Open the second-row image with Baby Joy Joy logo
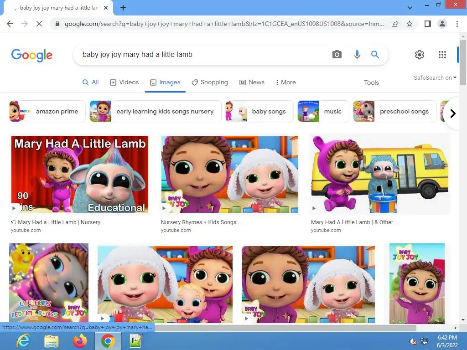This screenshot has height=350, width=467. coord(308,284)
